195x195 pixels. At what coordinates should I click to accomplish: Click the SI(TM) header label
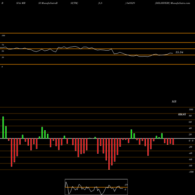pyautogui.click(x=74, y=3)
